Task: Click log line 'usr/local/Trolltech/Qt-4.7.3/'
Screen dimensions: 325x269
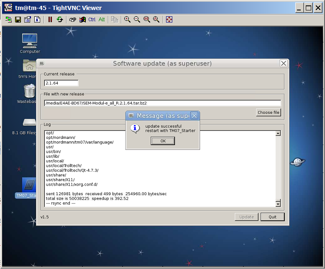Action: 72,171
